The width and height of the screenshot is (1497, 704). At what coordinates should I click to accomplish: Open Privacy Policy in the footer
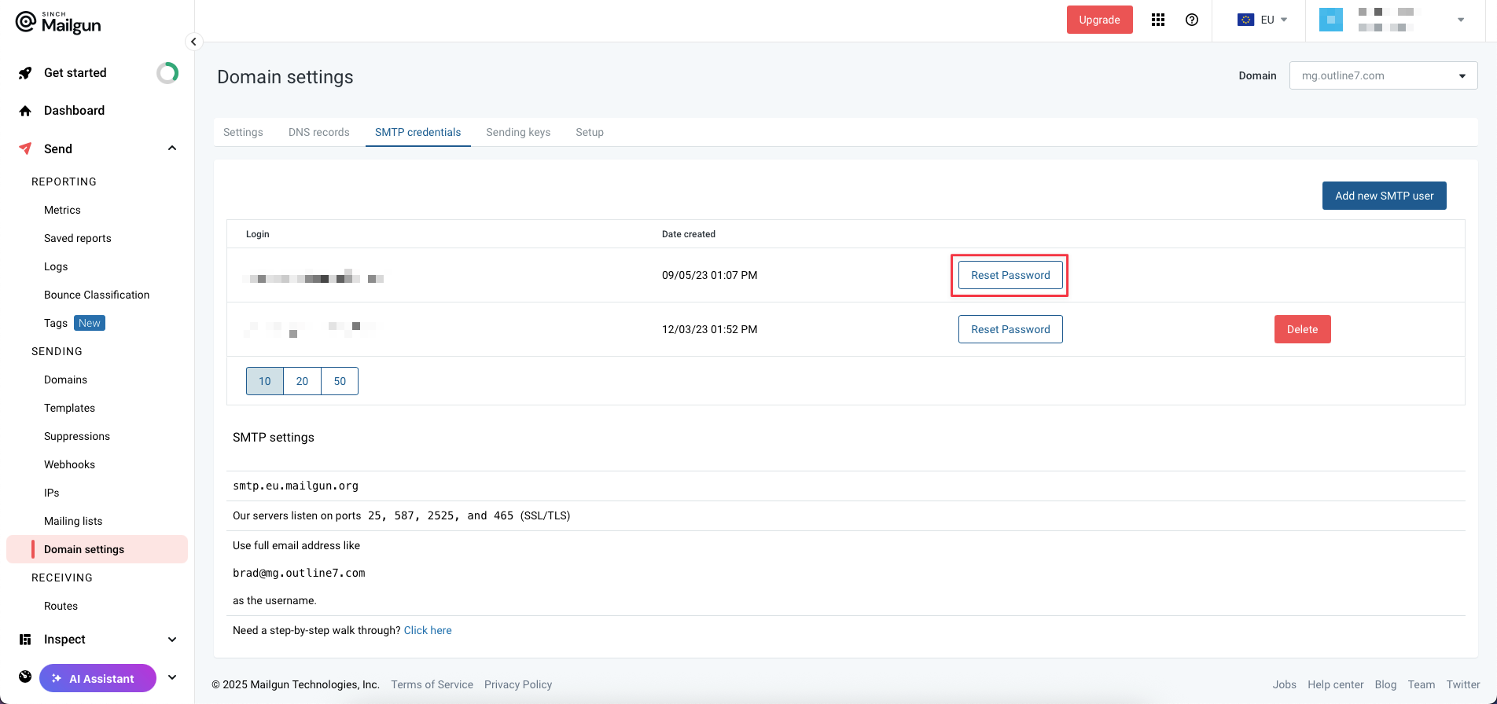click(518, 684)
